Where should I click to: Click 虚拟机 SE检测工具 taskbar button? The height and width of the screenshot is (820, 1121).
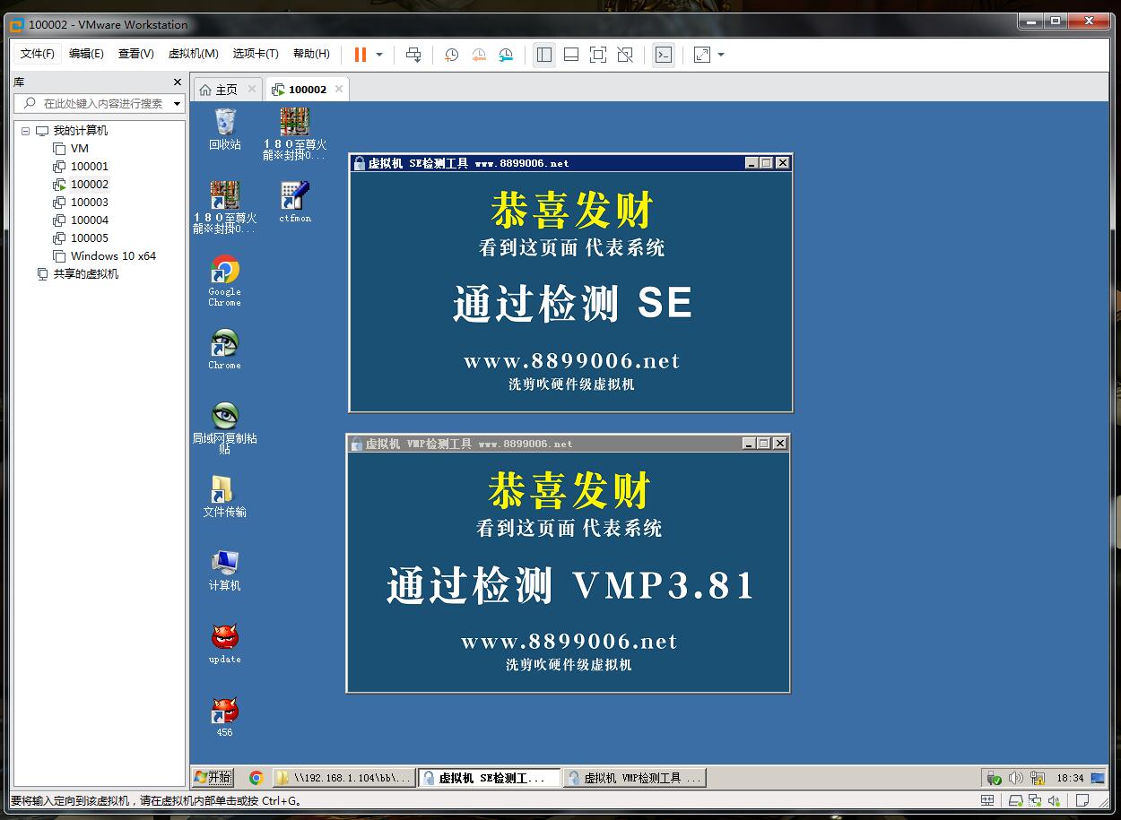[490, 778]
